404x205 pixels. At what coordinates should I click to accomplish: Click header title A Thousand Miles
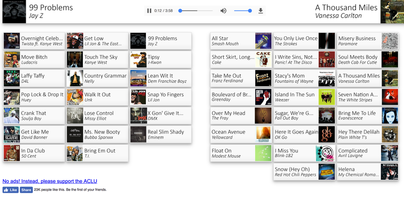[x=346, y=8]
